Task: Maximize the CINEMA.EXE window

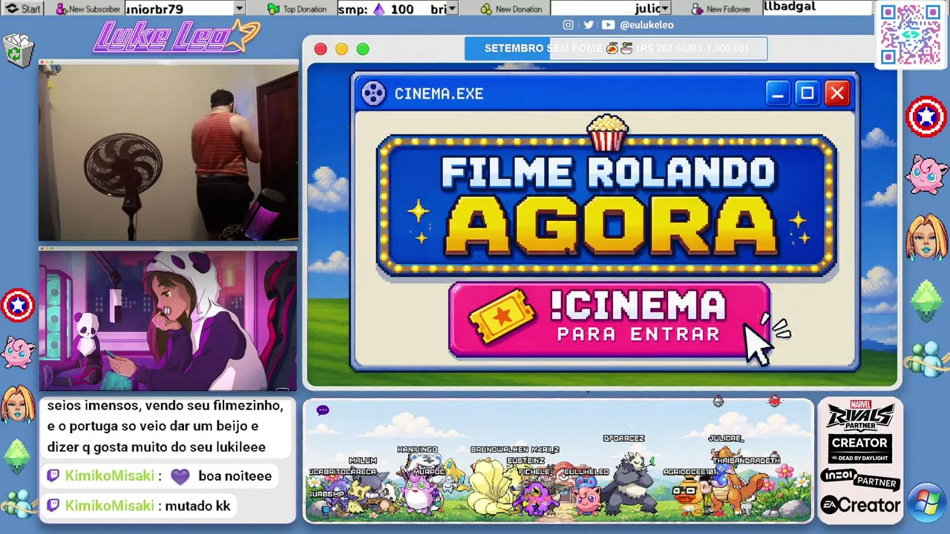Action: point(807,93)
